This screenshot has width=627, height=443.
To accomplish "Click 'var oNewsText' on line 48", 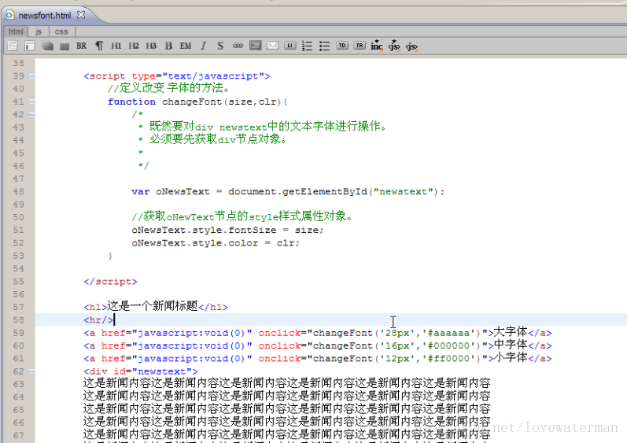I will click(x=171, y=192).
